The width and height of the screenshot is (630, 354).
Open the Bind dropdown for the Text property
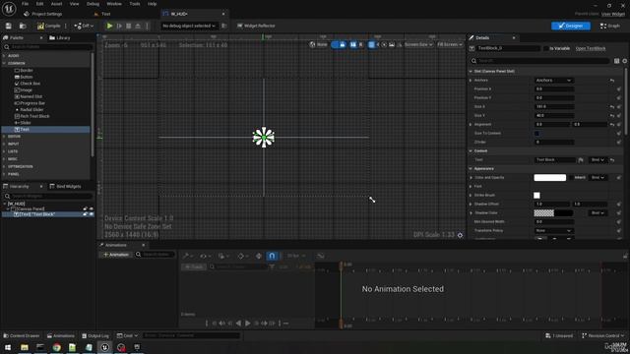[x=598, y=159]
